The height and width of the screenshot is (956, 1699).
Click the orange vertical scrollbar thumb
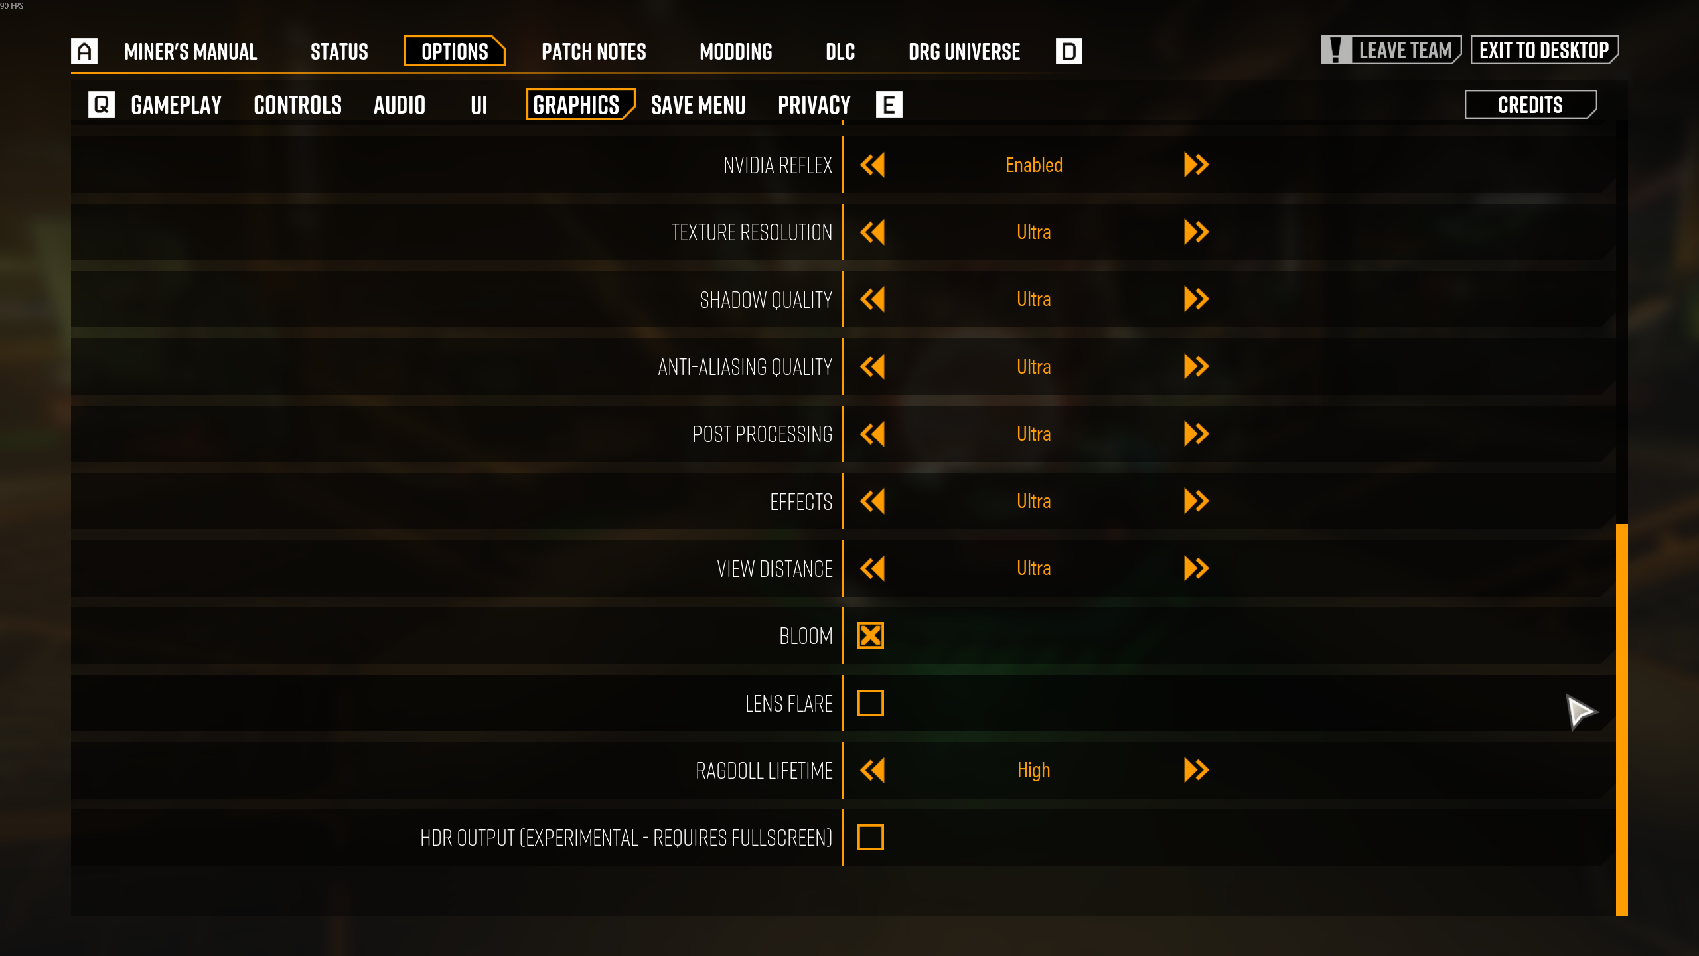(1621, 720)
